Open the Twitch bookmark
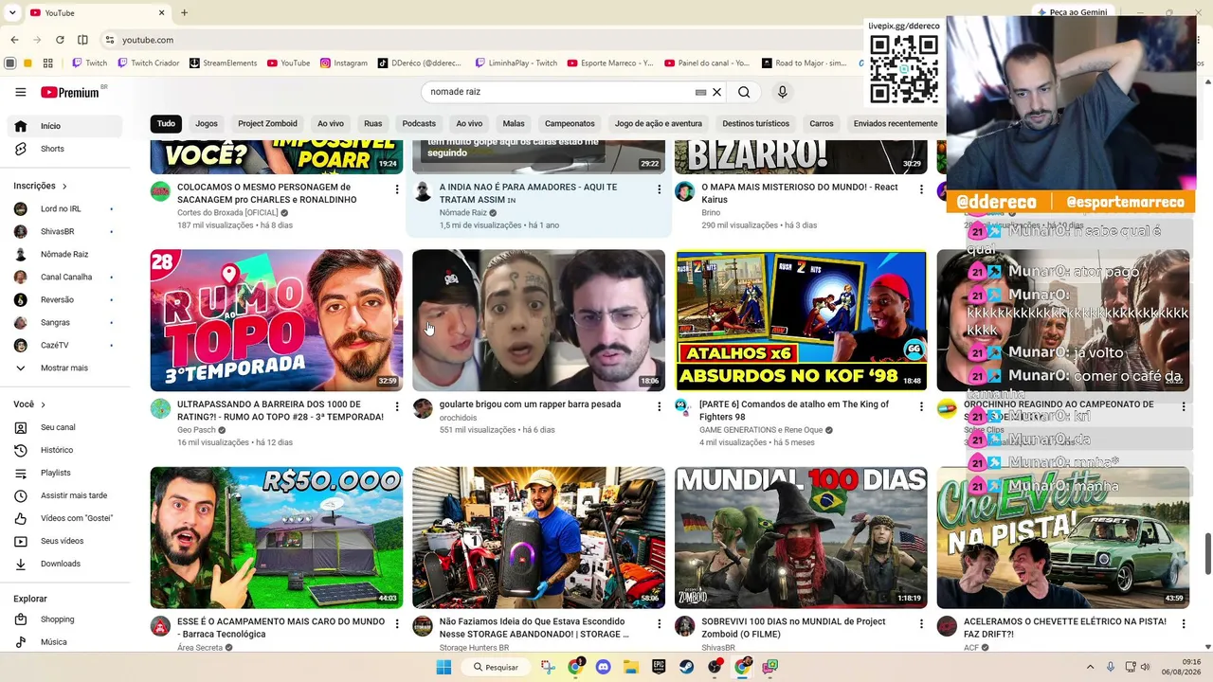This screenshot has width=1213, height=682. tap(90, 63)
